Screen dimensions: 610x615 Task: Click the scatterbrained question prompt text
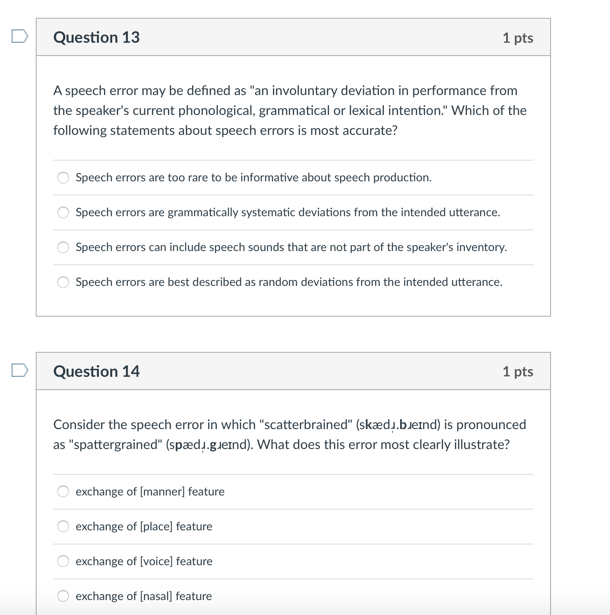coord(290,434)
